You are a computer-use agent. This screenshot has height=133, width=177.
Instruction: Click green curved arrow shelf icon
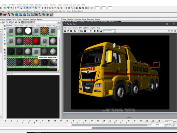pyautogui.click(x=13, y=14)
